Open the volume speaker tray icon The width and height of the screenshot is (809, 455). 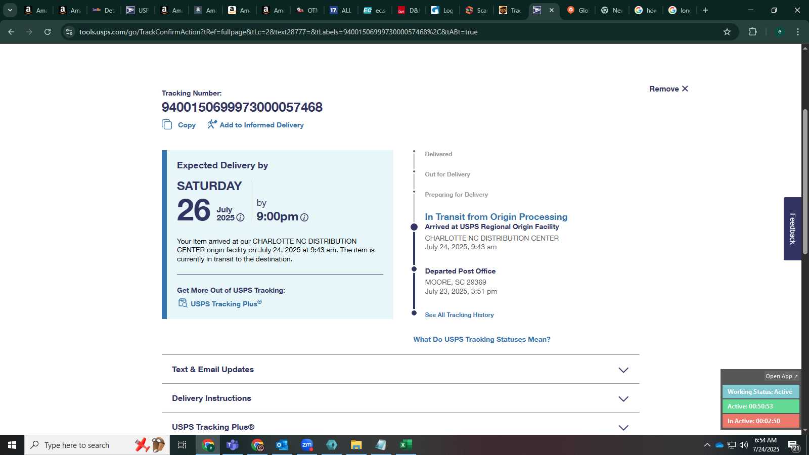(744, 445)
